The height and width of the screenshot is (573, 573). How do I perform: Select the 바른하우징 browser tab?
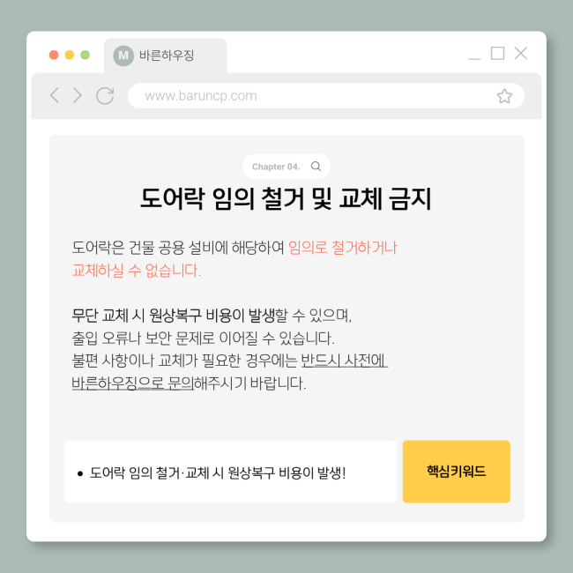click(165, 56)
